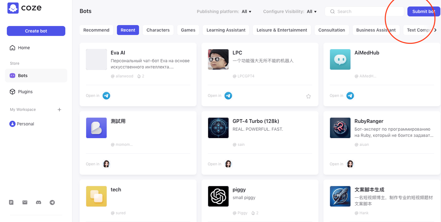
Task: Click the @ LPCGPT4 author name
Action: (243, 76)
